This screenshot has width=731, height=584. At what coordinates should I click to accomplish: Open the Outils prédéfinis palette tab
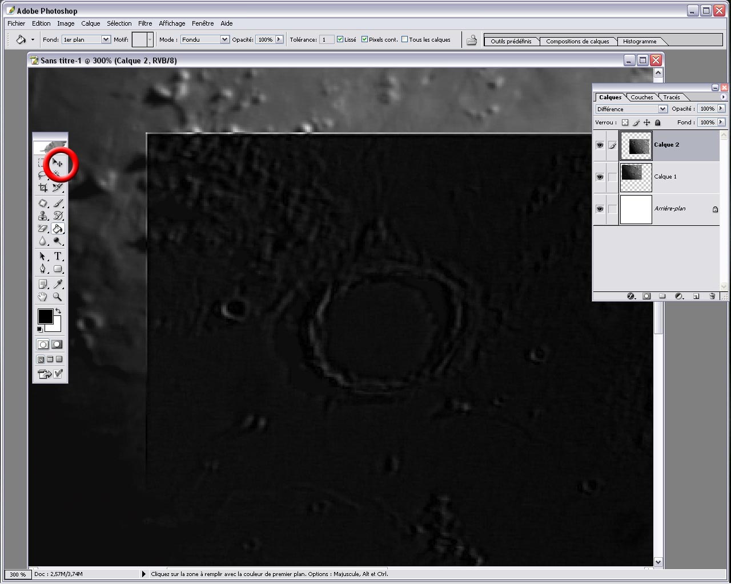[511, 41]
